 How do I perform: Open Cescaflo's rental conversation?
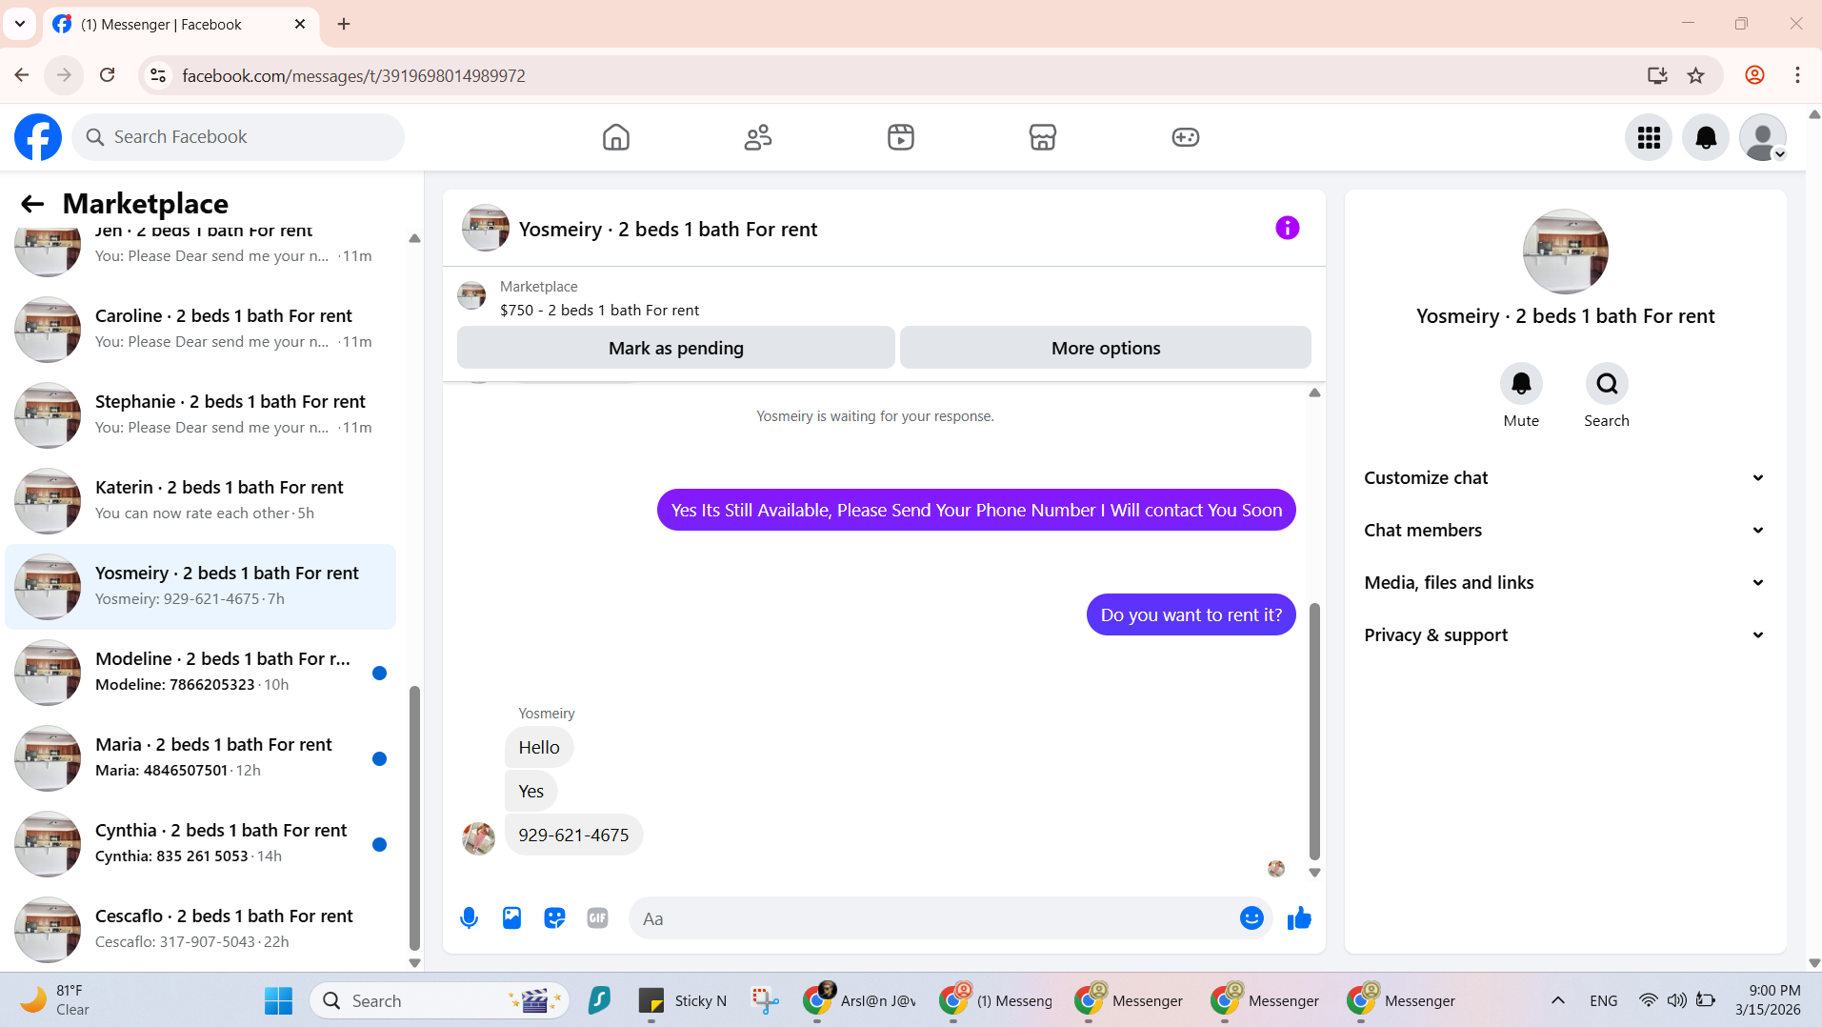[201, 930]
